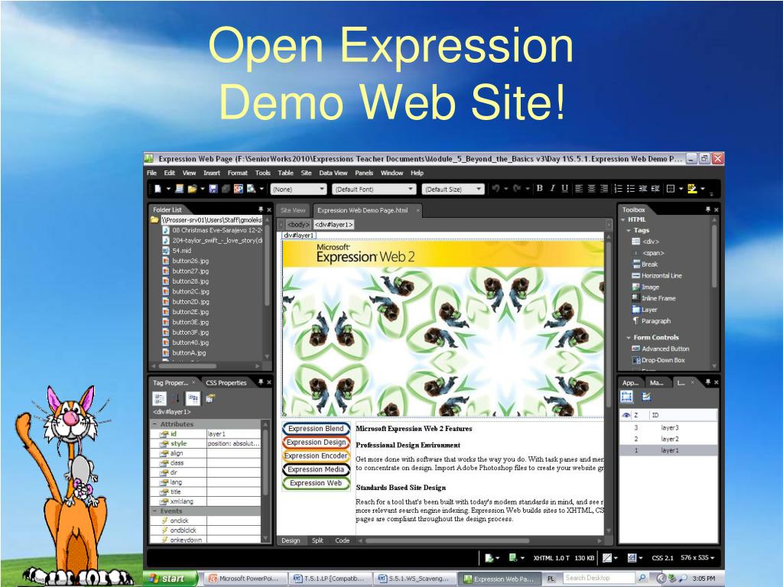Click the Expression Media button
783x587 pixels.
pos(316,470)
